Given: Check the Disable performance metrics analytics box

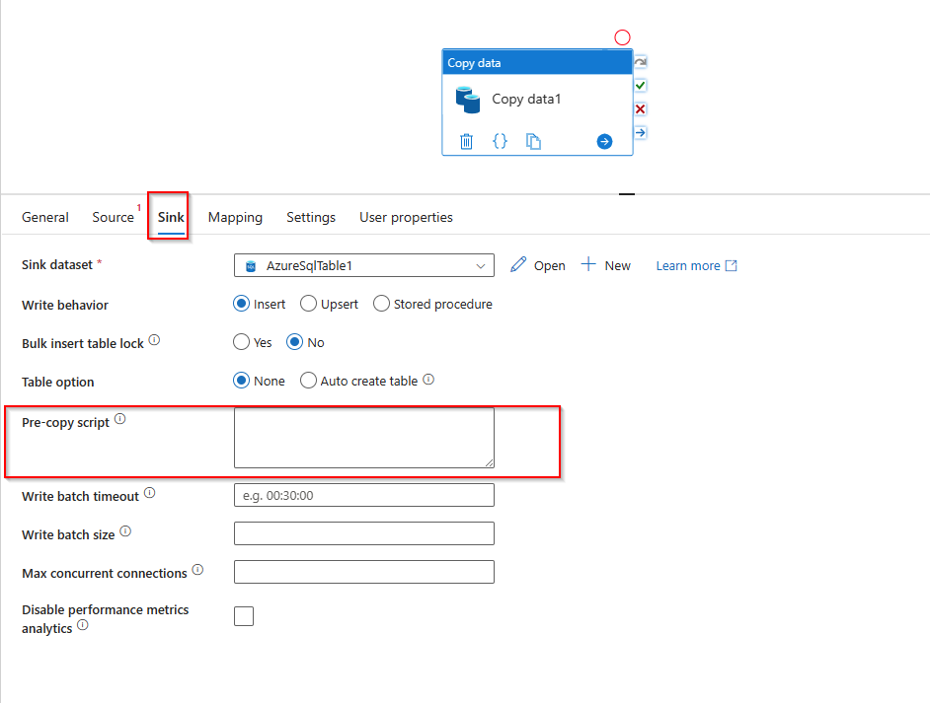Looking at the screenshot, I should [243, 615].
